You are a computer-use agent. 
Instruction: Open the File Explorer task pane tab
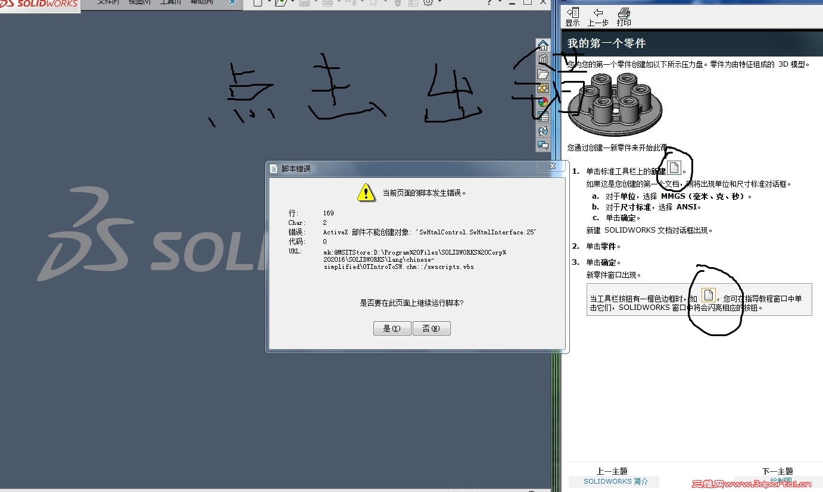[x=543, y=74]
